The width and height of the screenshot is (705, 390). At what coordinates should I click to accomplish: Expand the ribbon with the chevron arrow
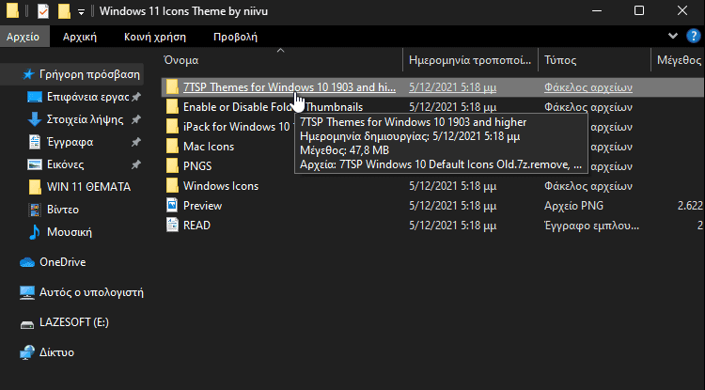point(673,36)
